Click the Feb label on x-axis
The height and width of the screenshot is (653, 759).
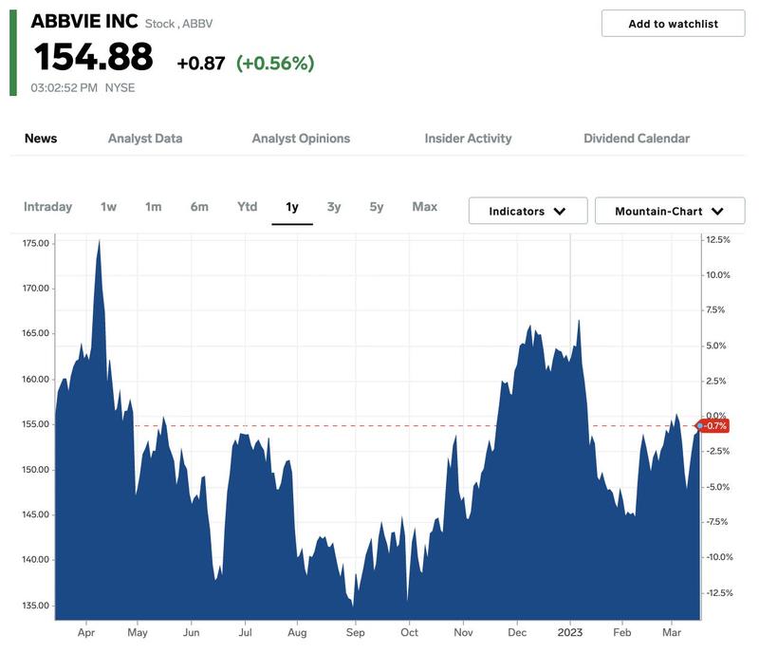tap(622, 632)
